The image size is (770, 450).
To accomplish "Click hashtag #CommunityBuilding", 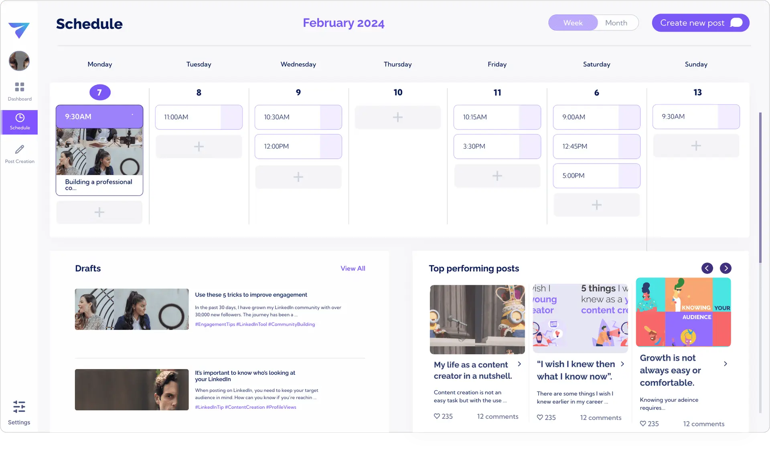I will [x=292, y=324].
